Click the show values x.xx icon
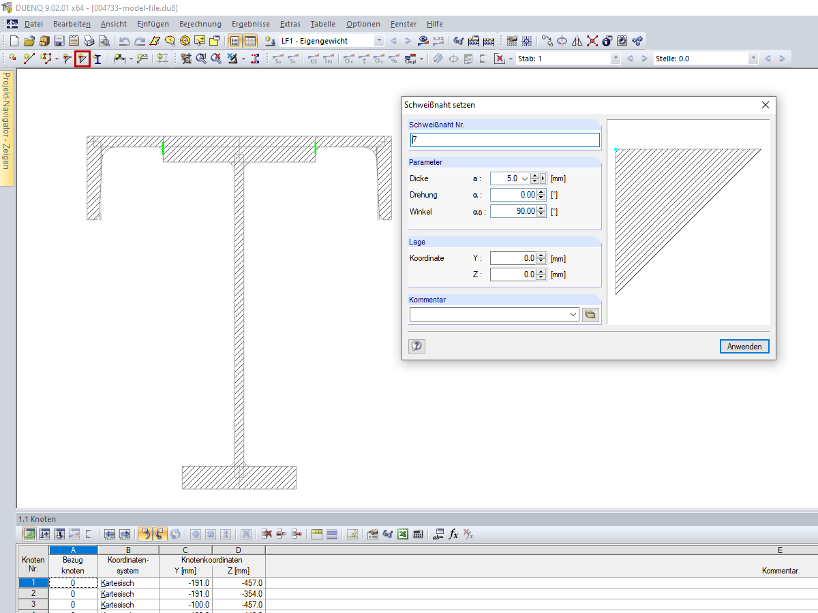 438,41
